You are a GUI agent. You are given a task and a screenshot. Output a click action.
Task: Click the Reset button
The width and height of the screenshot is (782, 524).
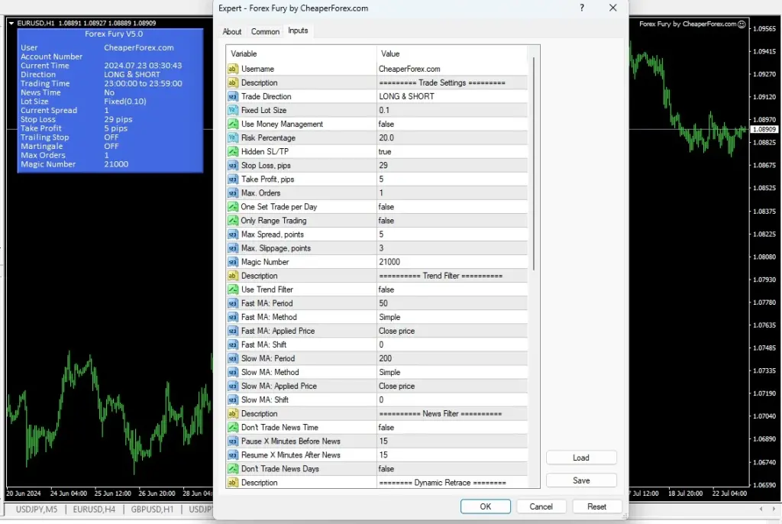point(597,506)
